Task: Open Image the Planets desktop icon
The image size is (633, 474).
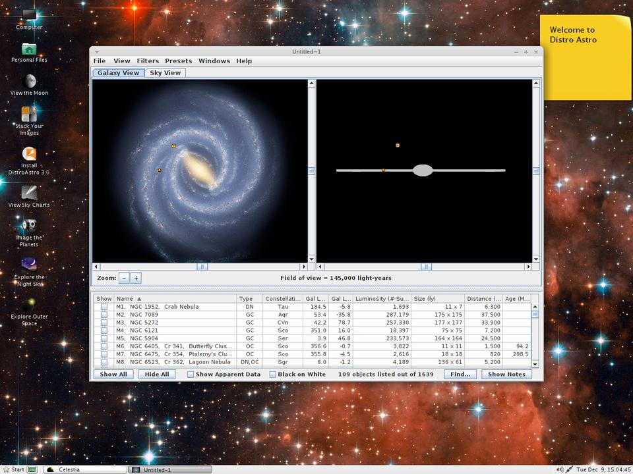Action: click(x=29, y=226)
